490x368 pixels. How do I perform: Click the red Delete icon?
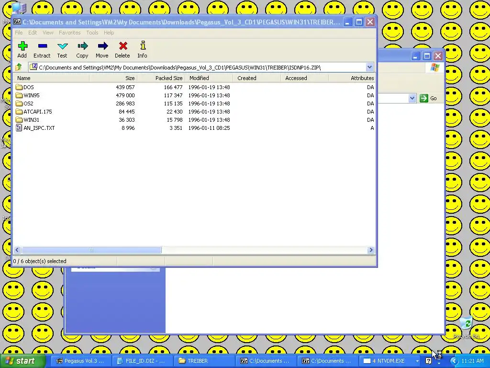pos(123,46)
